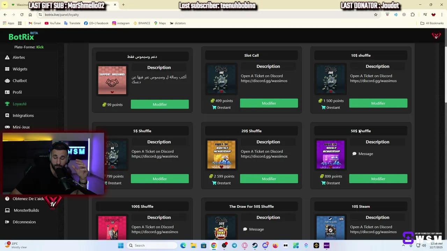Open a new browser tab

point(123,5)
